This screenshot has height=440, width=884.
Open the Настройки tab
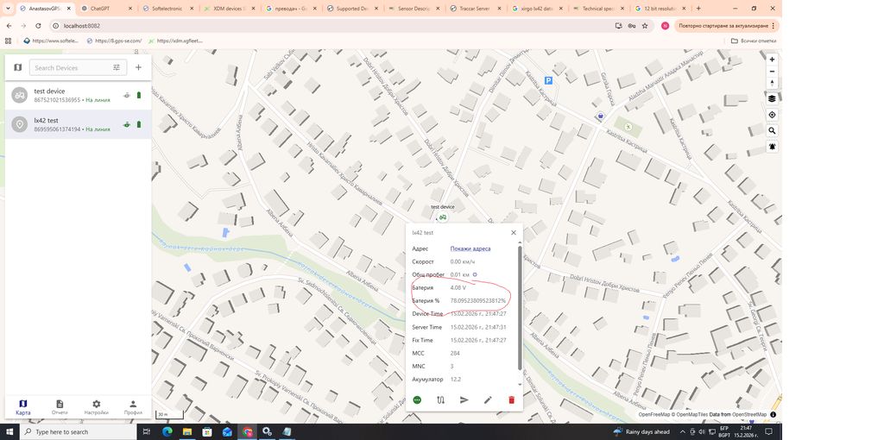coord(97,406)
